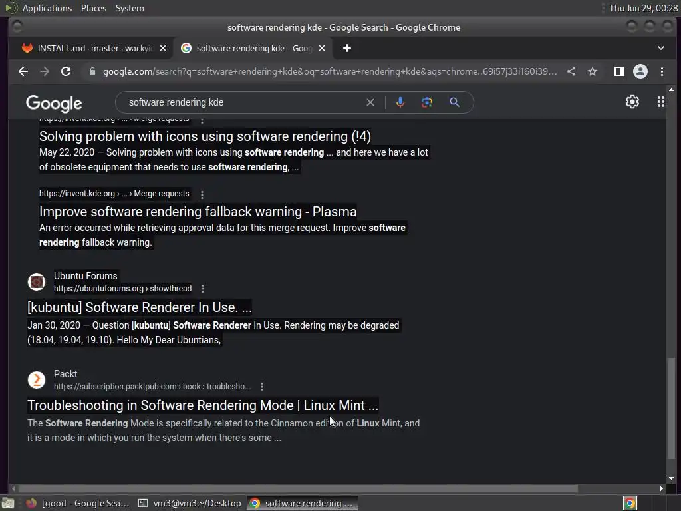
Task: Click the vertical scrollbar thumb
Action: click(x=672, y=408)
